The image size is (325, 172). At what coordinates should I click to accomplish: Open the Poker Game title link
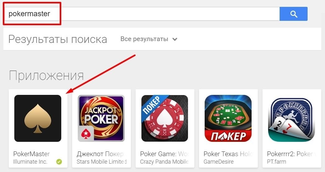click(x=164, y=154)
